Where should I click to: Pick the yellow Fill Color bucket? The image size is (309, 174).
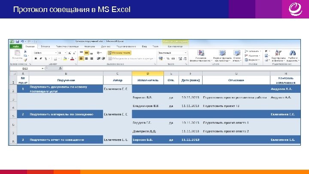click(65, 58)
